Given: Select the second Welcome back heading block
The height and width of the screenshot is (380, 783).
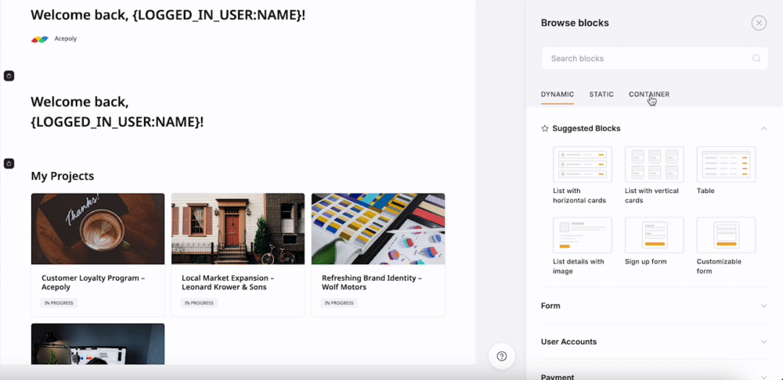Looking at the screenshot, I should [117, 112].
